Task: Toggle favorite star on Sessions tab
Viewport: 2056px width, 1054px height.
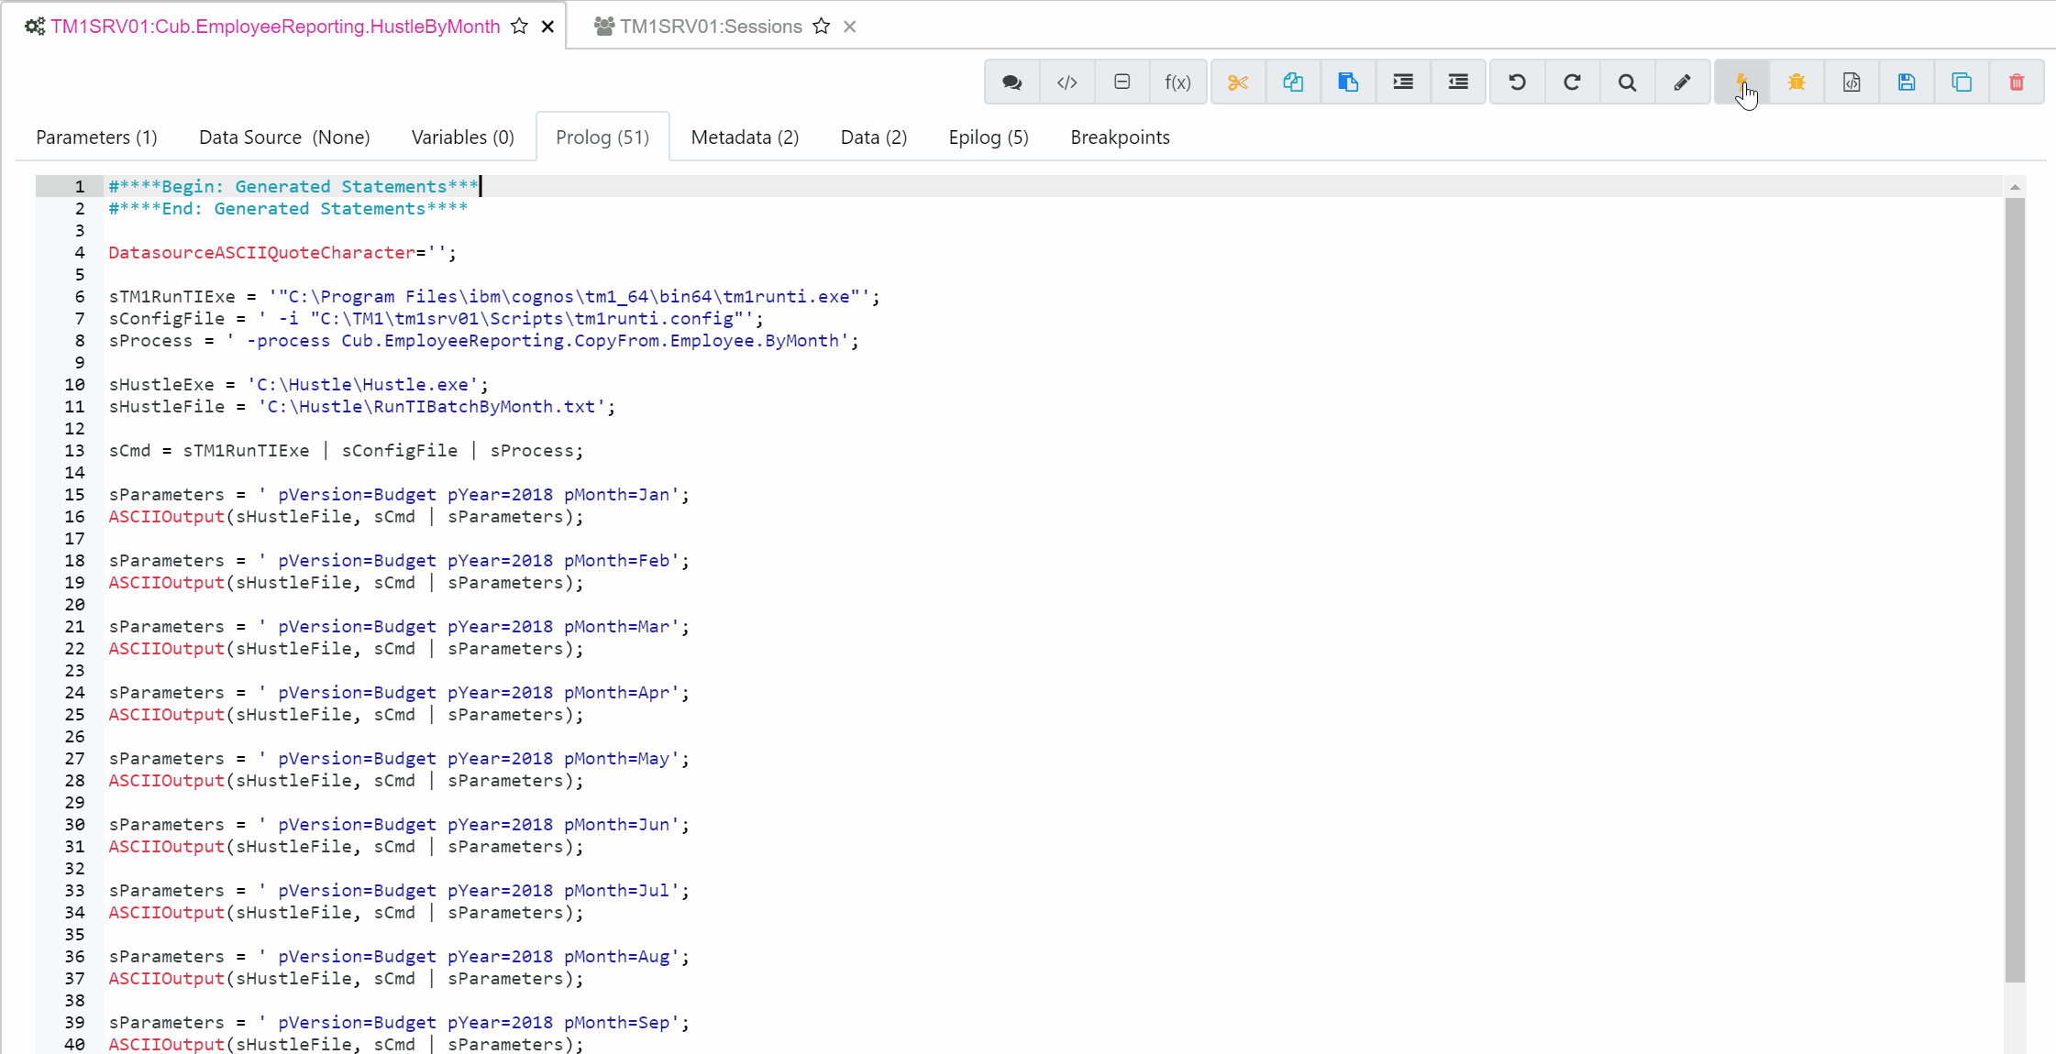Action: [x=822, y=27]
